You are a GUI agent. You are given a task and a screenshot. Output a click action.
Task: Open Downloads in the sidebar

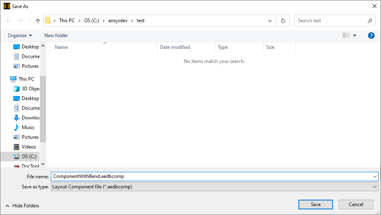(30, 118)
